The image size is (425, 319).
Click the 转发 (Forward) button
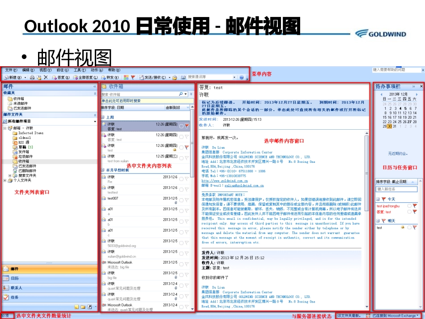110,77
